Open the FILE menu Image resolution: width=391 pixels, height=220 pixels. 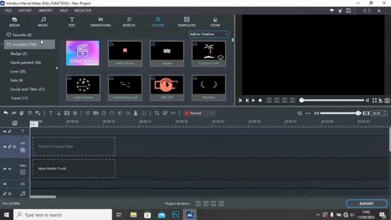point(8,10)
